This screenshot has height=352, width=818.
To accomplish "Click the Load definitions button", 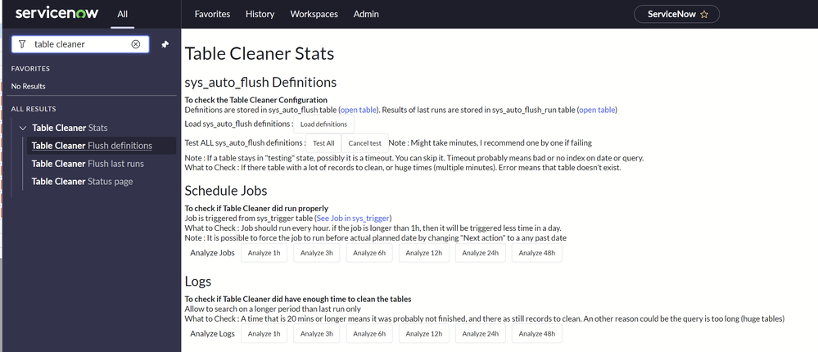I will click(x=323, y=124).
